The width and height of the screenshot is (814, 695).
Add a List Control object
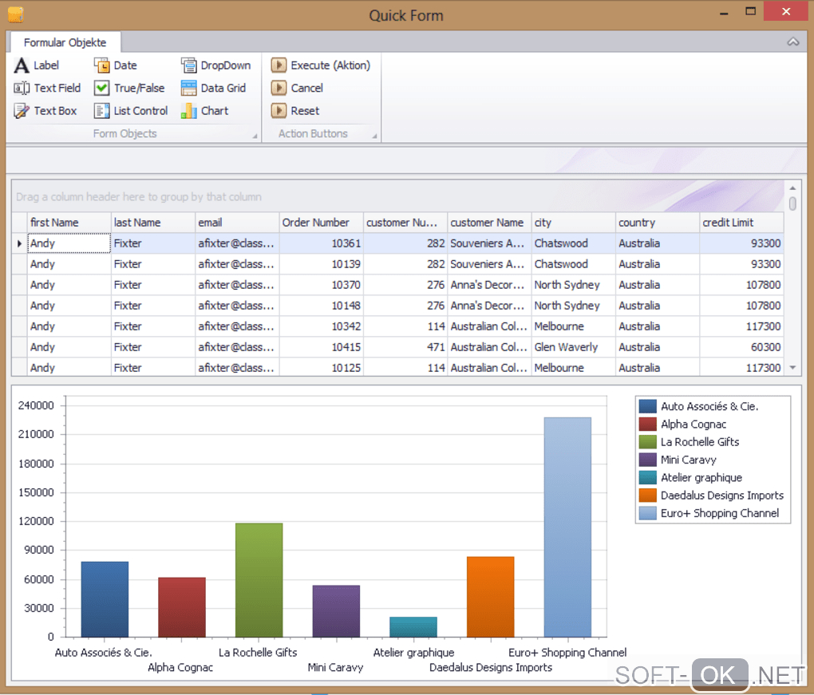101,111
